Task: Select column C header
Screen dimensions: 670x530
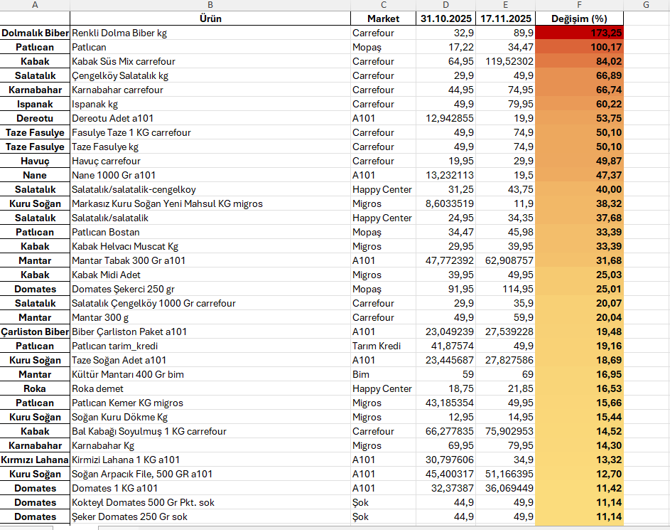Action: point(383,5)
